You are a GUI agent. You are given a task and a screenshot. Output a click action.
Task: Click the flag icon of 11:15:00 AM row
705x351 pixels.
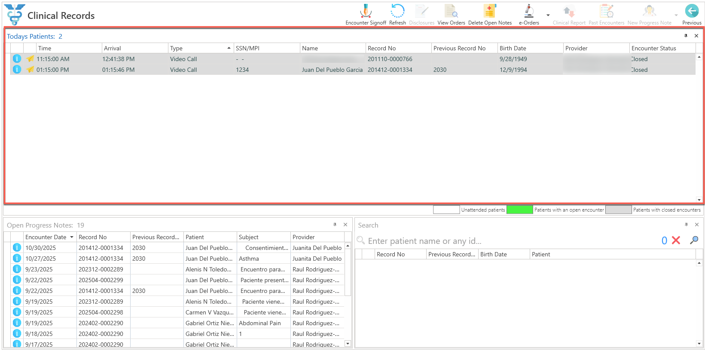(30, 58)
